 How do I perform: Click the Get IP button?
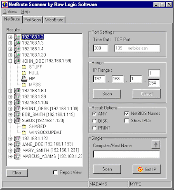click(146, 169)
